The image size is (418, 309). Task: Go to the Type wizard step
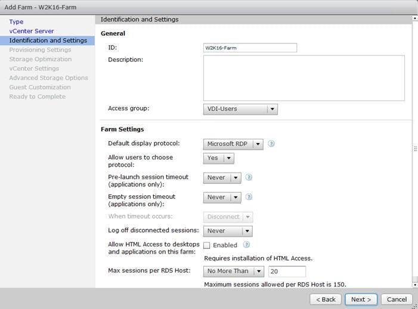coord(16,22)
